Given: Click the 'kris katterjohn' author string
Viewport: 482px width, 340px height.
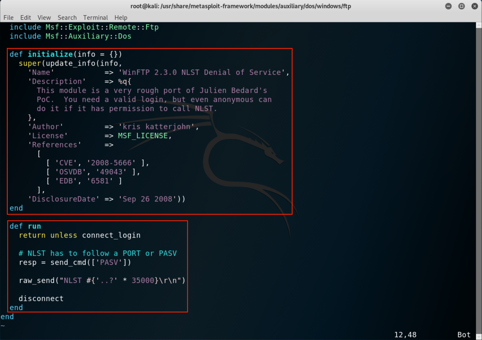Looking at the screenshot, I should pyautogui.click(x=157, y=127).
